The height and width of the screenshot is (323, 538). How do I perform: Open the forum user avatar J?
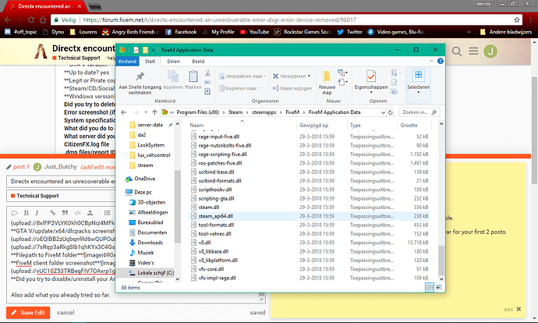[x=490, y=51]
